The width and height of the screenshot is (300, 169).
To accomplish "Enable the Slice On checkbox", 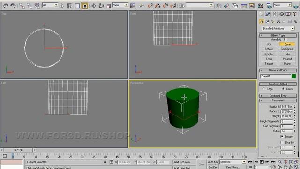I will coord(282,142).
